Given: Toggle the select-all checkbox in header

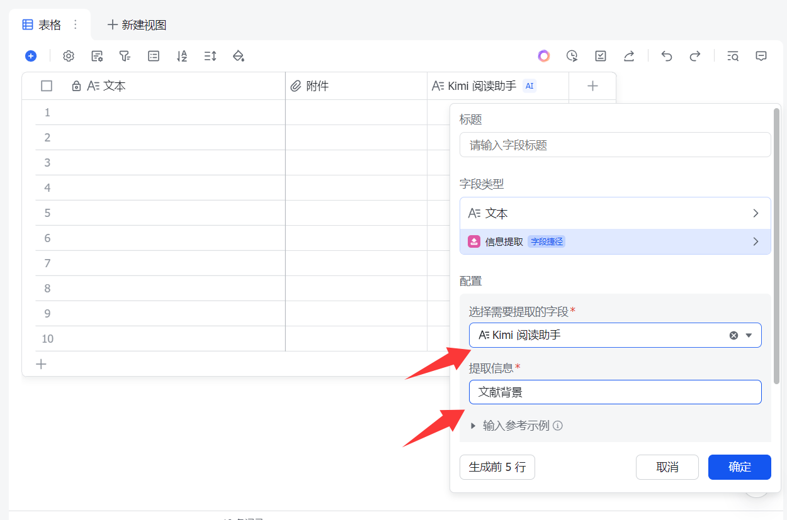Looking at the screenshot, I should 47,86.
